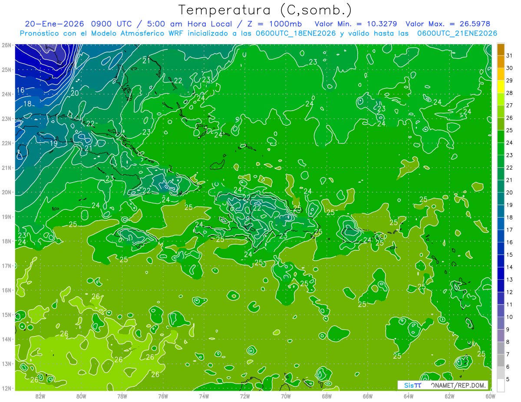Viewport: 521px width, 402px height.
Task: Click latitude axis label '13N'
Action: (6, 364)
